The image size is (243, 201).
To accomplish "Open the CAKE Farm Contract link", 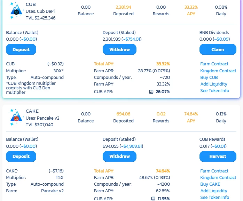I will point(214,171).
